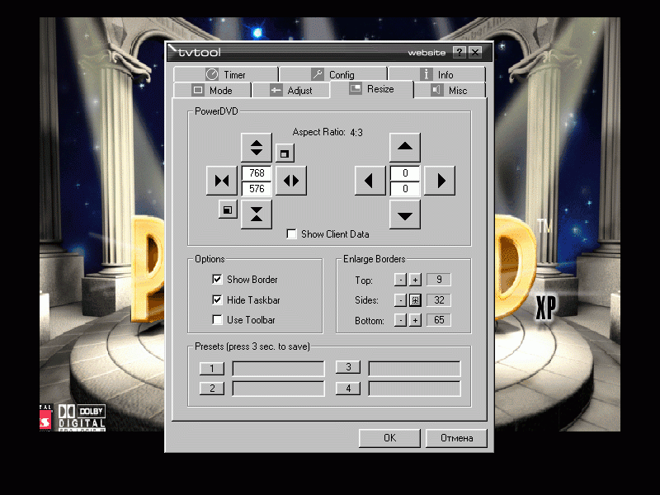Open the website link in title bar
The height and width of the screenshot is (495, 660).
pos(427,53)
